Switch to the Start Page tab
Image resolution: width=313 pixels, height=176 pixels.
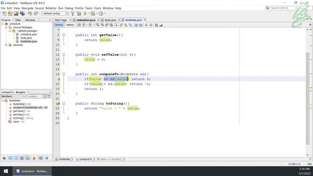[61, 20]
